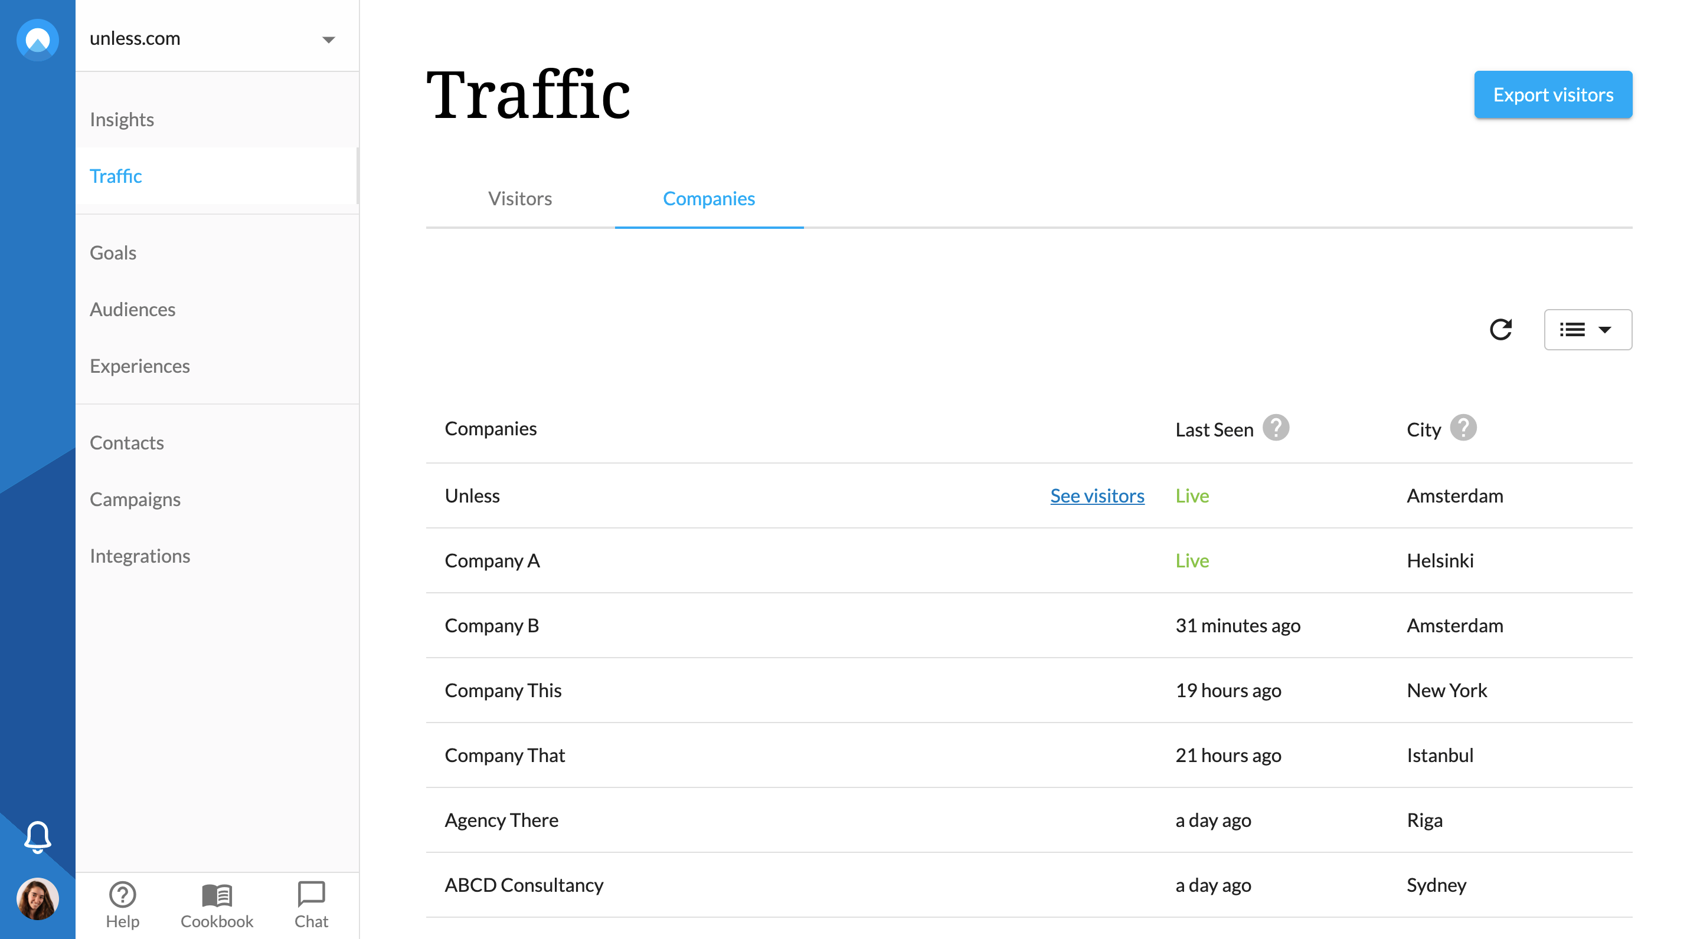1700x939 pixels.
Task: Select the Companies tab
Action: tap(709, 199)
